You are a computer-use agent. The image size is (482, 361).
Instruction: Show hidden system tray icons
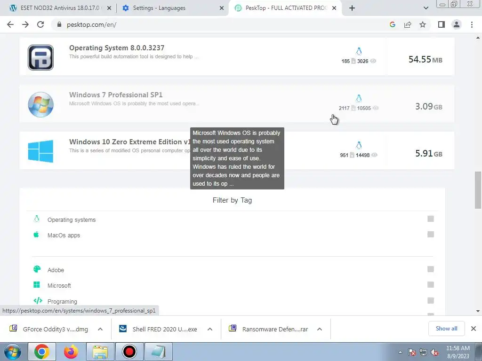pos(400,352)
